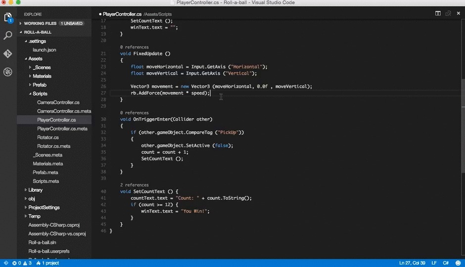
Task: Select Rotator.cs file in explorer
Action: (x=48, y=137)
